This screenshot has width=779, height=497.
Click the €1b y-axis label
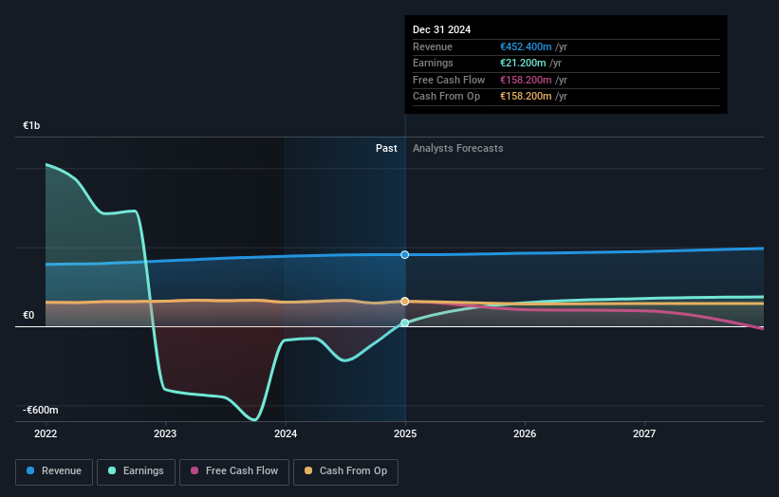(x=31, y=125)
